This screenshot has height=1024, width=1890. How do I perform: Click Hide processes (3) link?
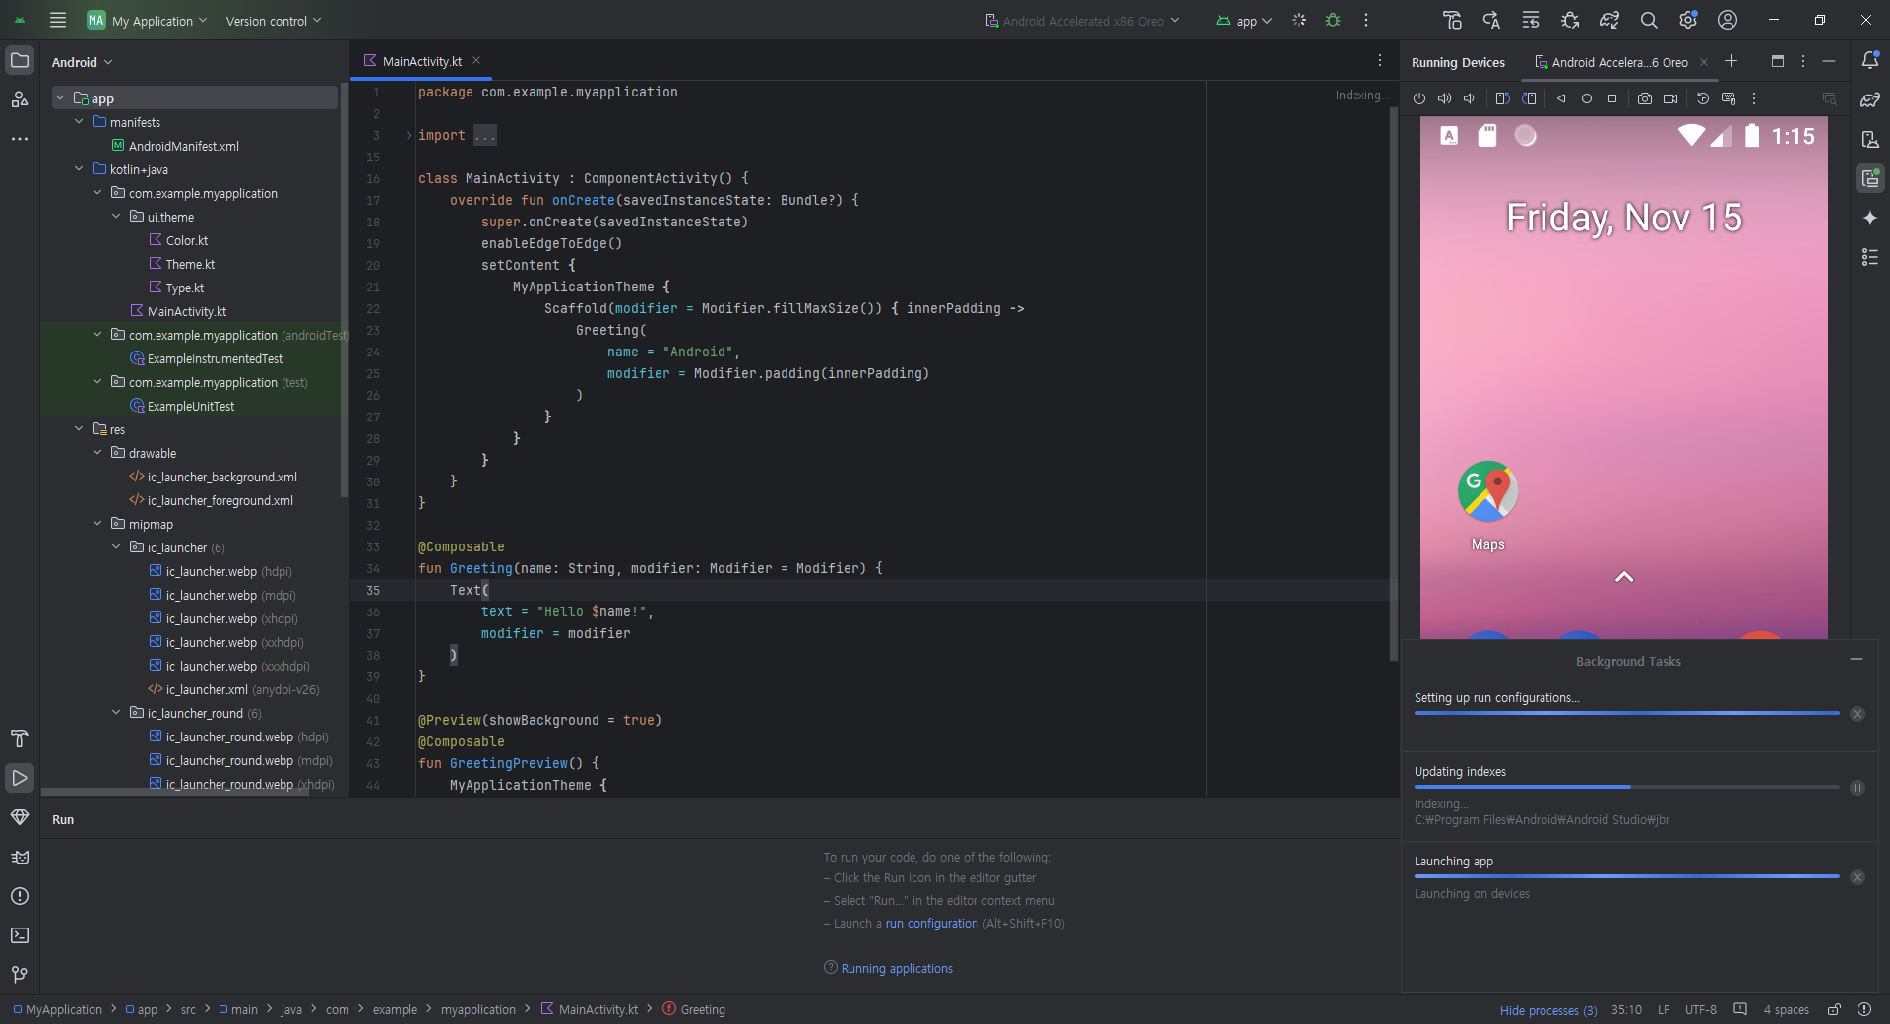point(1548,1010)
